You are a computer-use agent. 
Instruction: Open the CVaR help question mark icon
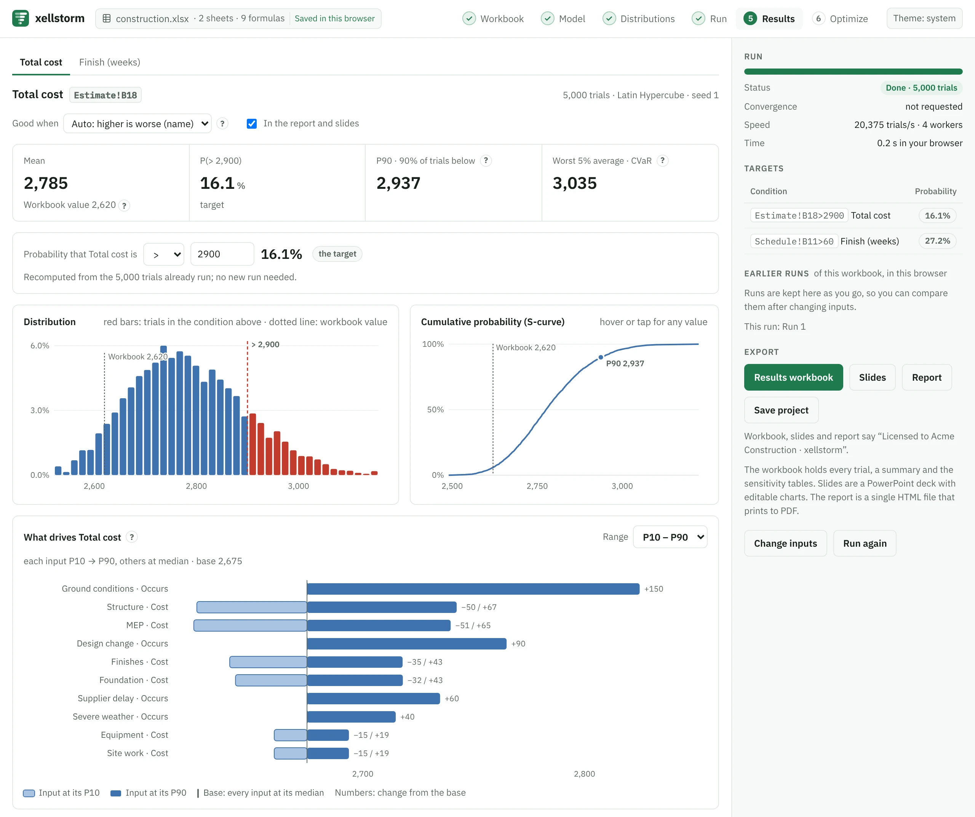click(x=663, y=161)
